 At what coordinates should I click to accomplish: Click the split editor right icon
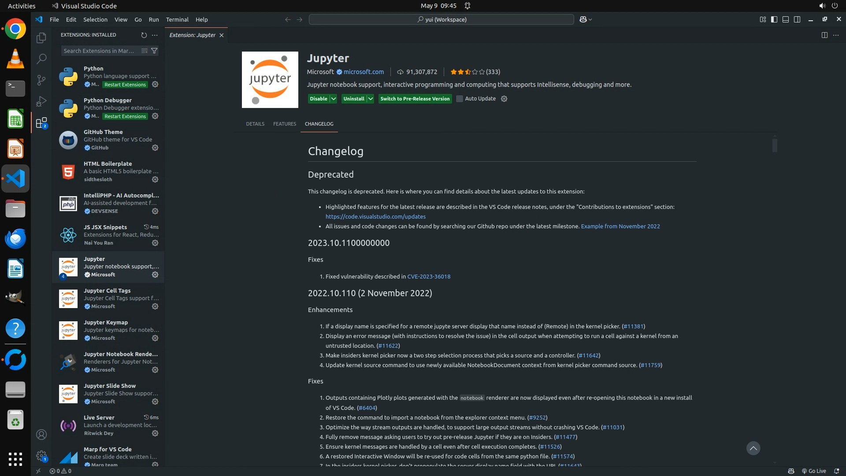(x=824, y=35)
